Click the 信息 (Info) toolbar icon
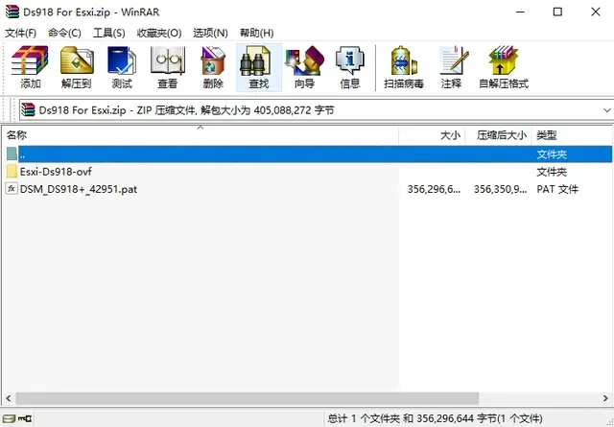Screen dimensions: 614x427 349,60
